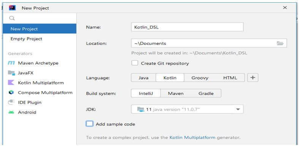Choose IntelliJ build system
The image size is (303, 148).
146,94
